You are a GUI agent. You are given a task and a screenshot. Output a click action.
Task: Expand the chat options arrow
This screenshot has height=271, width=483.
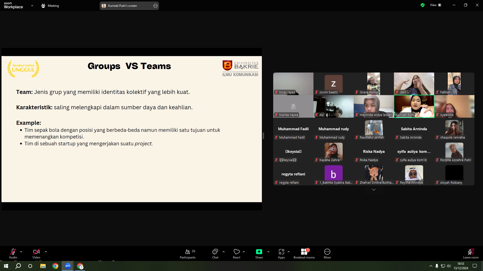tap(224, 252)
